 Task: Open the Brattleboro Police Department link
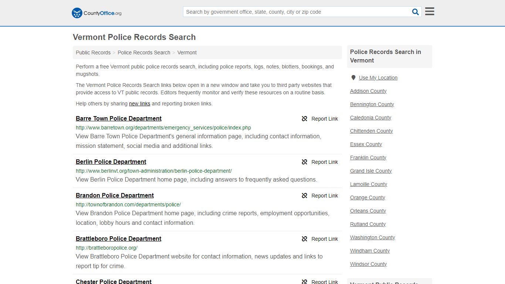[x=119, y=239]
